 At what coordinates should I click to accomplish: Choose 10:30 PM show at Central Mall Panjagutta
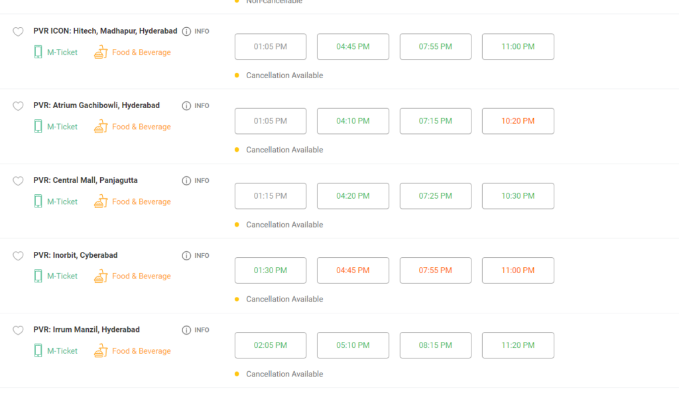point(518,196)
